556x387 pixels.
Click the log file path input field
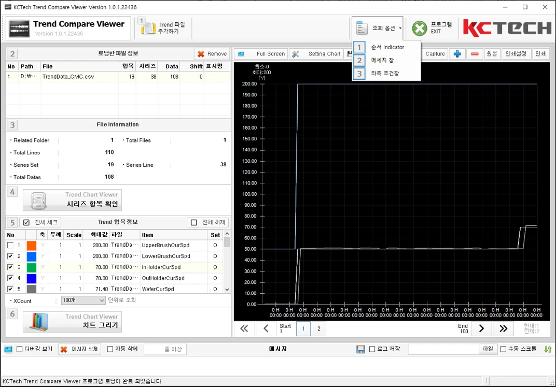(443, 349)
